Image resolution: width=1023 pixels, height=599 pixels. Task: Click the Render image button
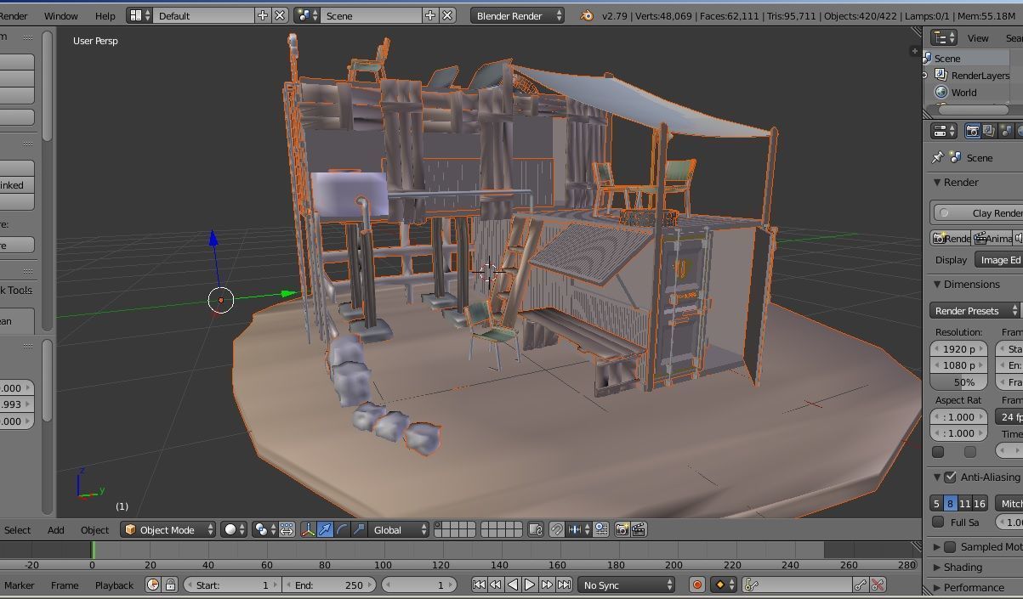(x=951, y=239)
